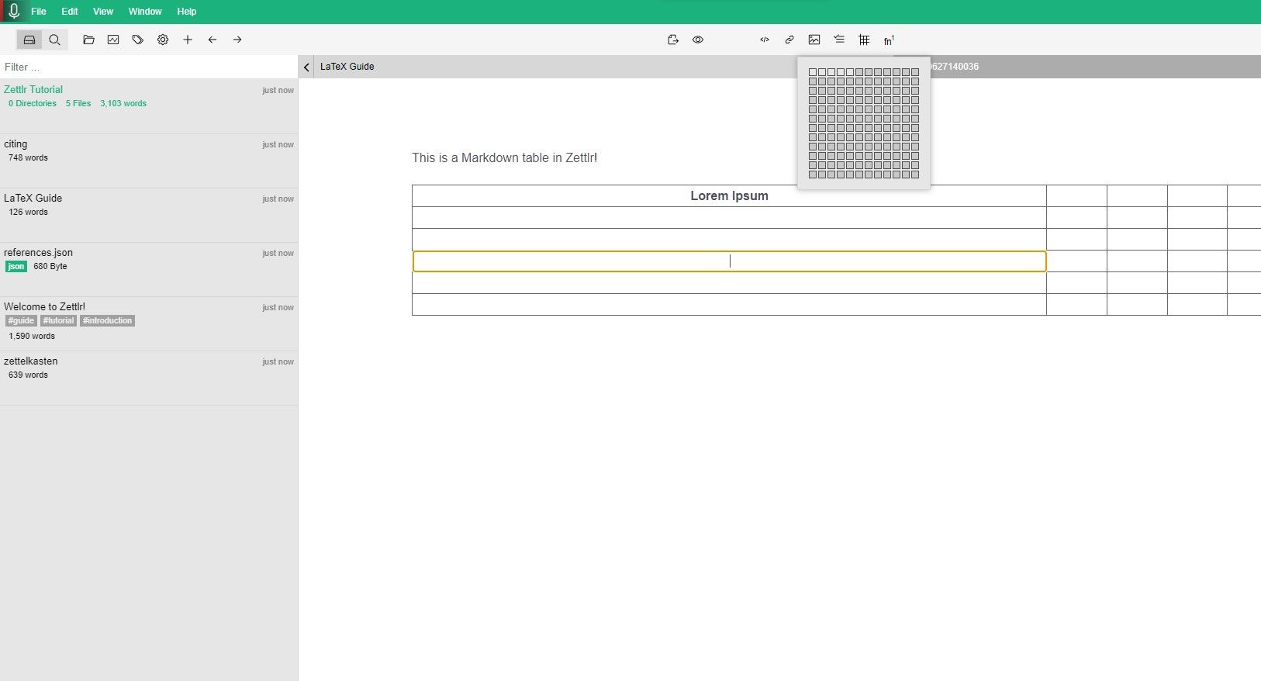Click the '126 words' label
The image size is (1261, 681).
pyautogui.click(x=28, y=212)
